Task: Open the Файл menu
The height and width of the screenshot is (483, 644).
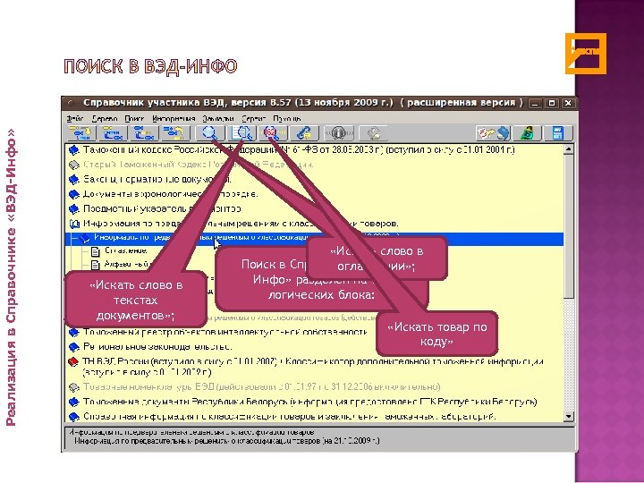Action: (x=75, y=119)
